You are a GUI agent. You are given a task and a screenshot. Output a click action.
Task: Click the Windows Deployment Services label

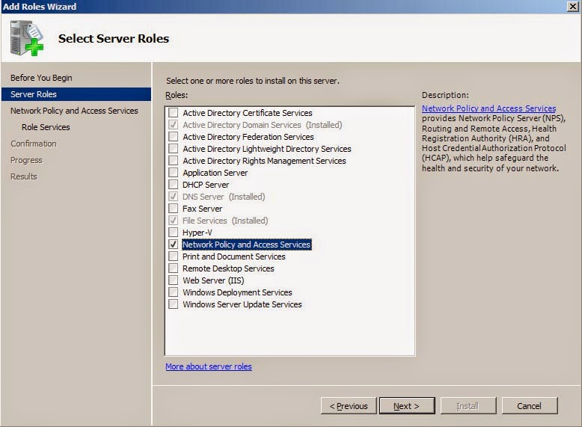click(237, 292)
